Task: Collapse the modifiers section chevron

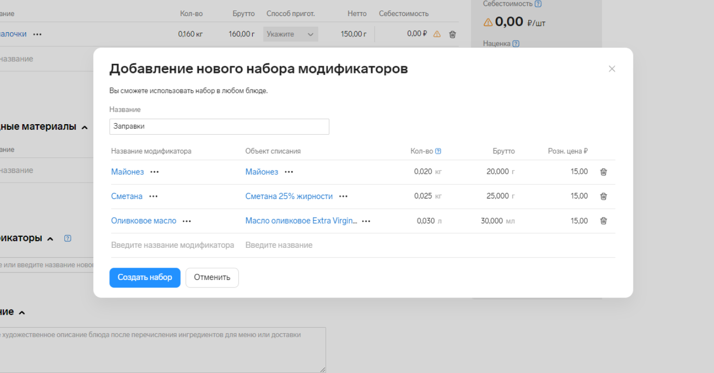Action: (x=50, y=239)
